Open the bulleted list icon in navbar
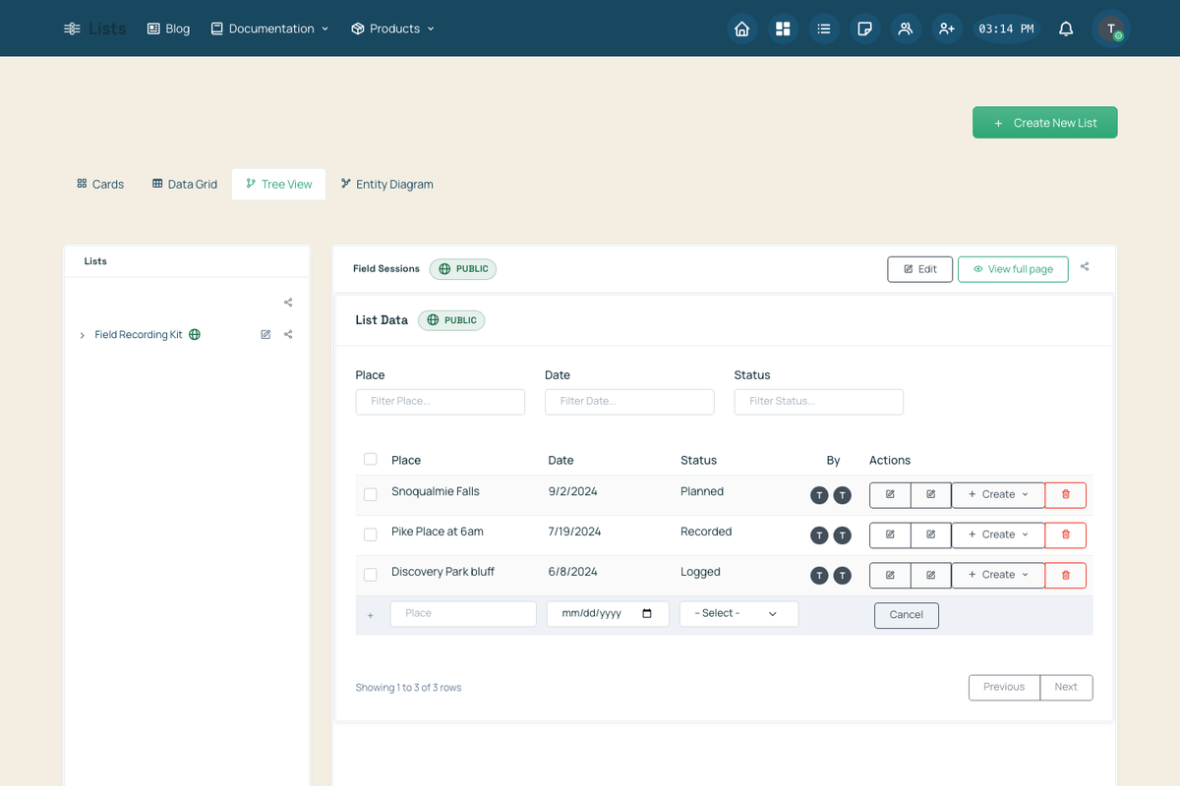Image resolution: width=1180 pixels, height=786 pixels. click(x=824, y=28)
